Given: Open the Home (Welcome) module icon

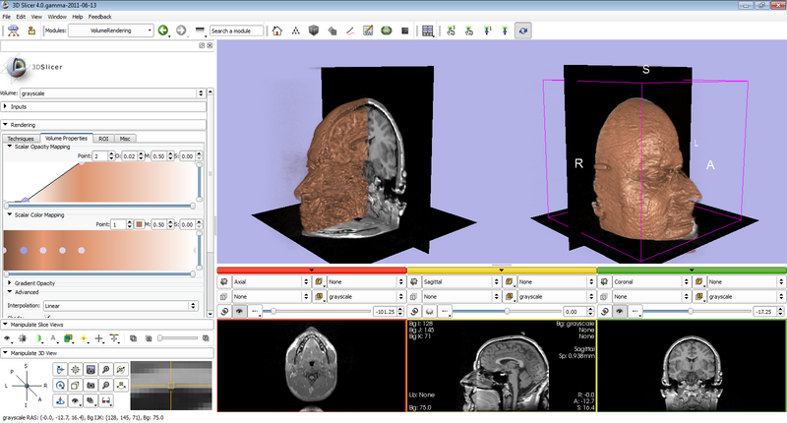Looking at the screenshot, I should [277, 30].
